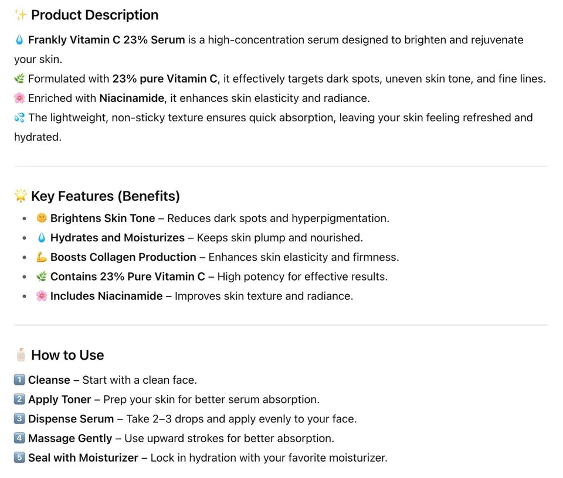The height and width of the screenshot is (478, 563).
Task: Click the bold Massage Gently step text
Action: point(70,438)
